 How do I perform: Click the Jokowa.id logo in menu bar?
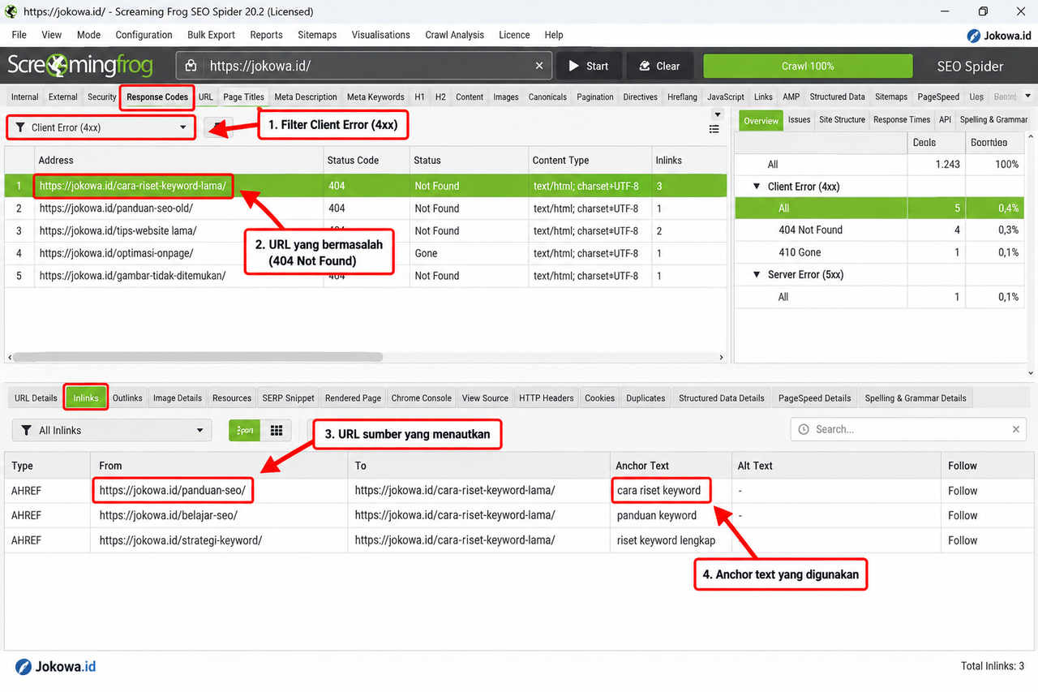pos(999,36)
